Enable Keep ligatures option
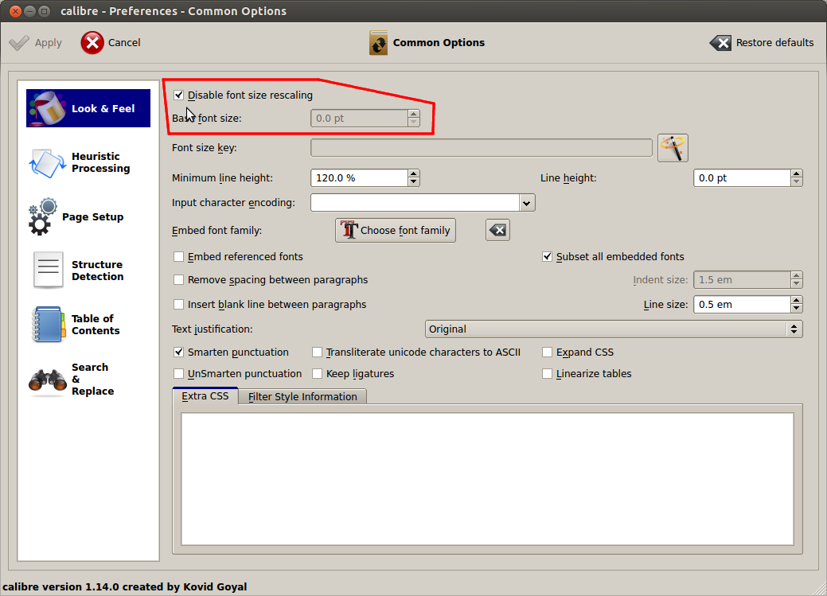The width and height of the screenshot is (827, 596). 317,374
